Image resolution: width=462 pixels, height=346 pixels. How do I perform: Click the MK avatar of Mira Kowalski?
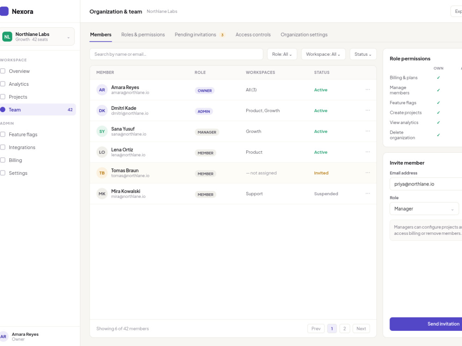coord(102,194)
